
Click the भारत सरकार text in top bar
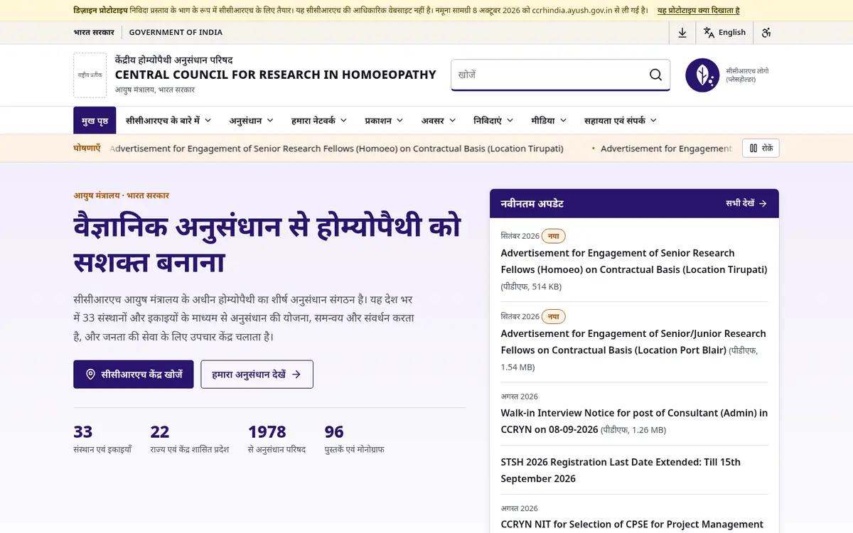(94, 32)
